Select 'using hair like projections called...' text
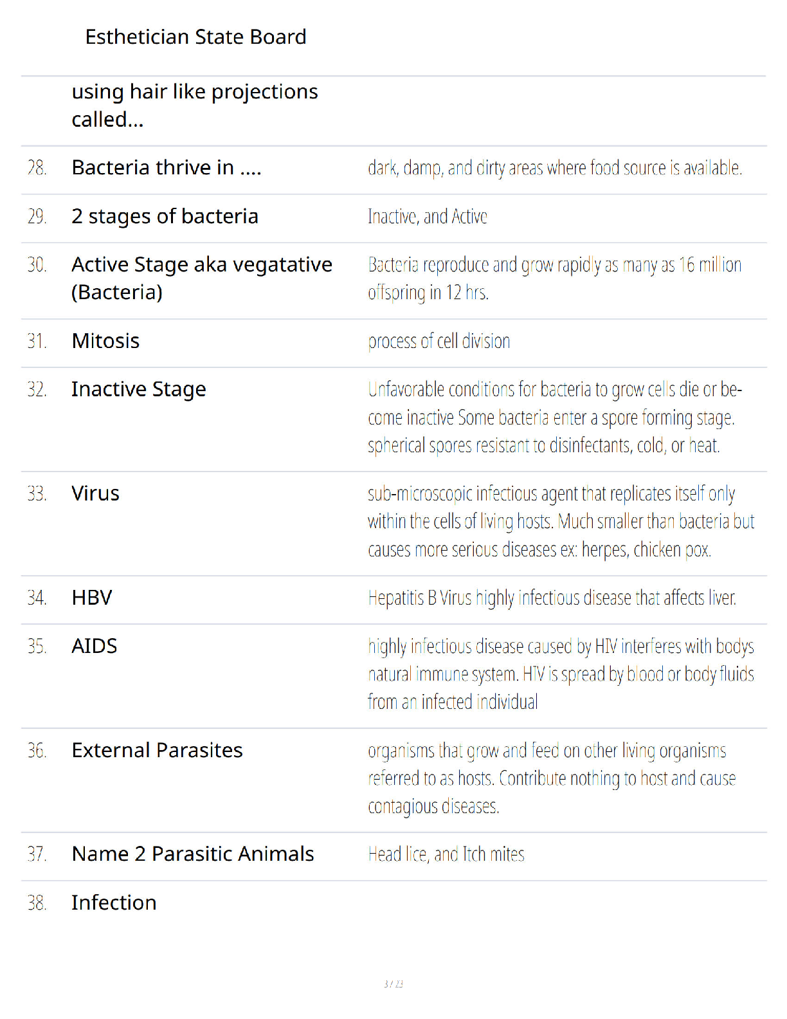Image resolution: width=787 pixels, height=1019 pixels. (195, 106)
